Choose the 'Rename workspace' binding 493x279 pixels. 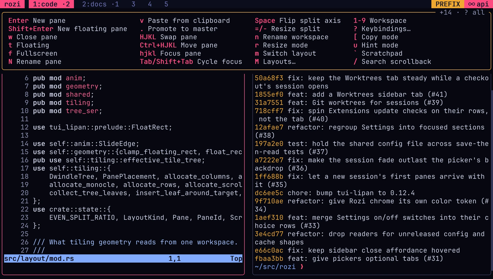click(x=292, y=37)
